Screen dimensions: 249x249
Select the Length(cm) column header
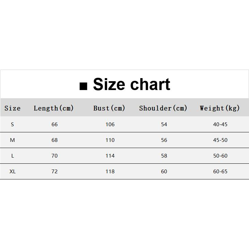pyautogui.click(x=54, y=108)
